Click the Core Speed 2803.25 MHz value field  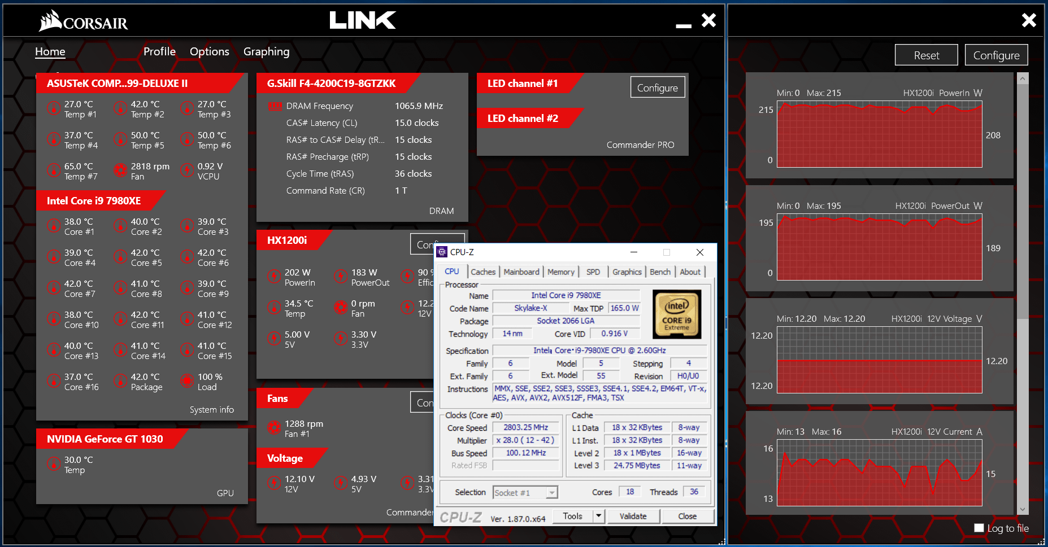[x=525, y=428]
